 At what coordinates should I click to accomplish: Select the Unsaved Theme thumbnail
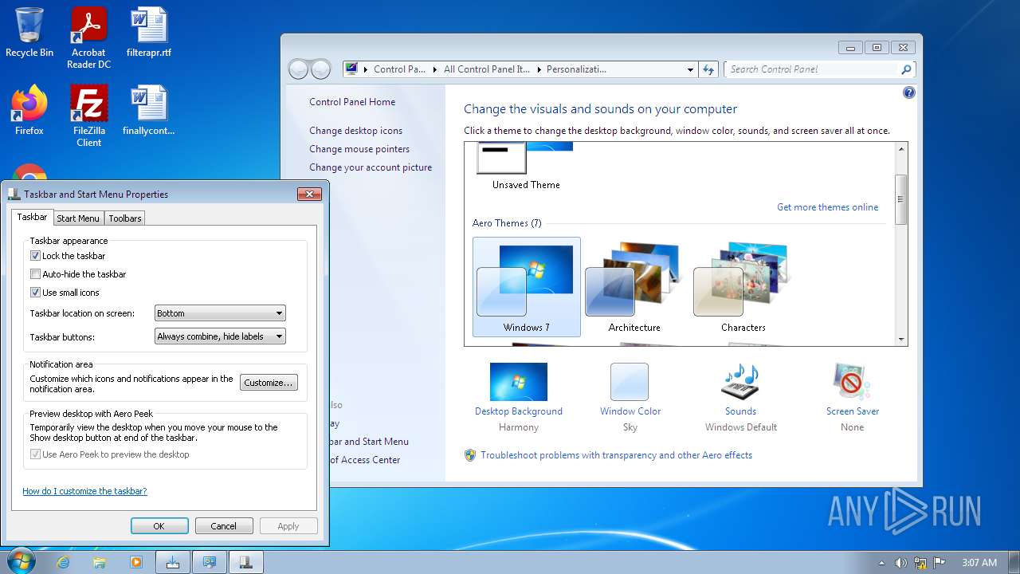(525, 158)
